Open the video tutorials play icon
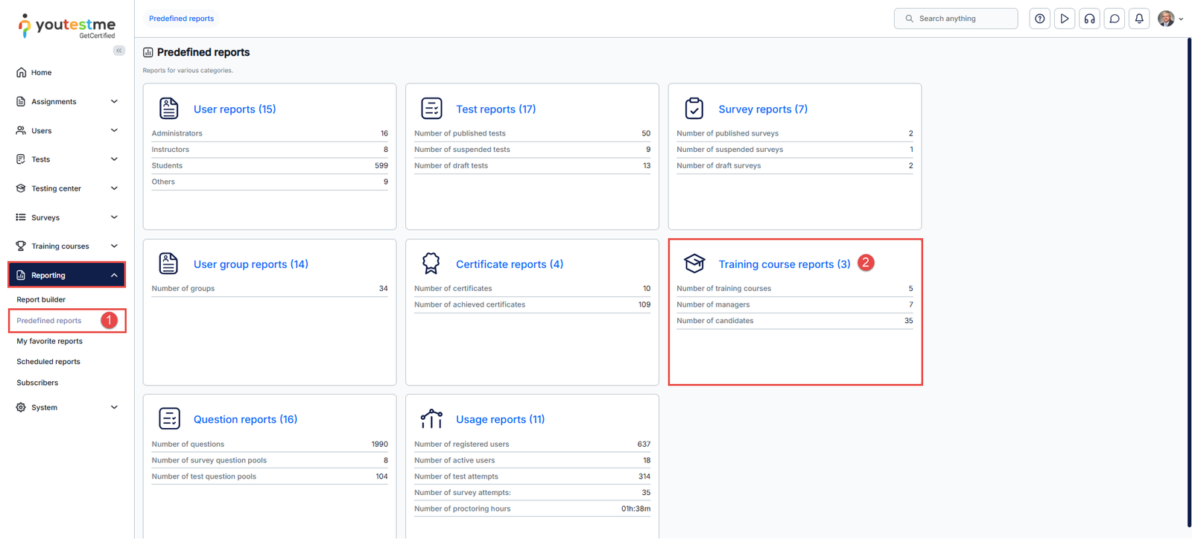Image resolution: width=1192 pixels, height=539 pixels. tap(1065, 19)
